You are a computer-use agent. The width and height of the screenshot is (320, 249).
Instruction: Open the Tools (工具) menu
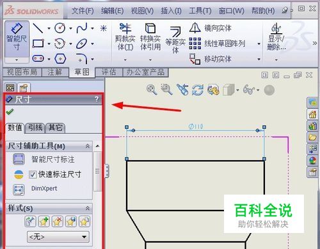tap(200, 11)
